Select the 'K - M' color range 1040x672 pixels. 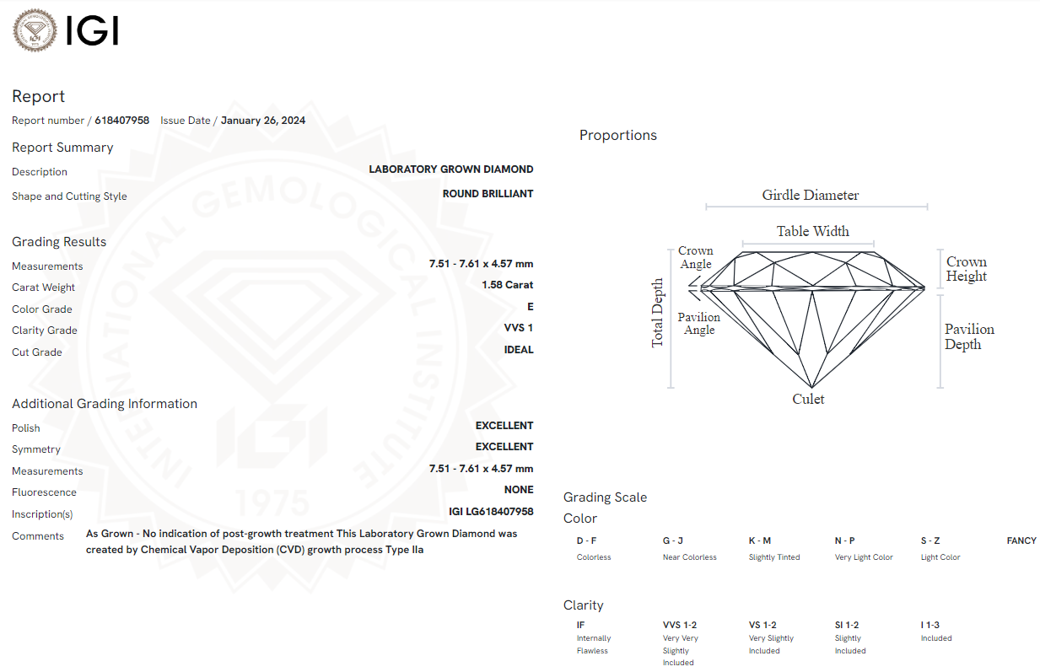tap(760, 540)
